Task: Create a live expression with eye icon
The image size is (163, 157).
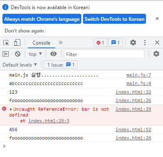Action: (54, 54)
